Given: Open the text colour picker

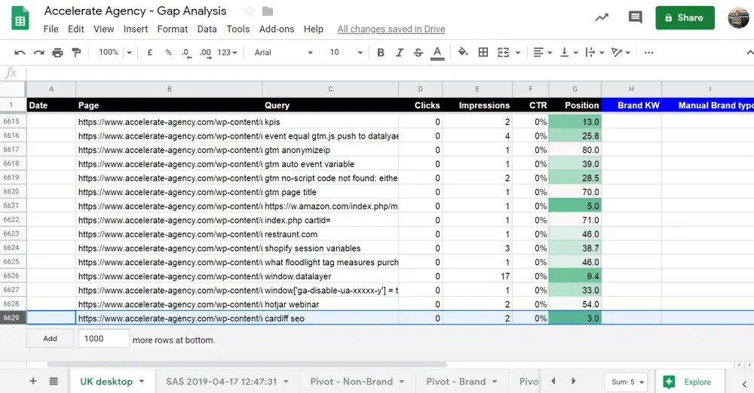Looking at the screenshot, I should point(437,53).
